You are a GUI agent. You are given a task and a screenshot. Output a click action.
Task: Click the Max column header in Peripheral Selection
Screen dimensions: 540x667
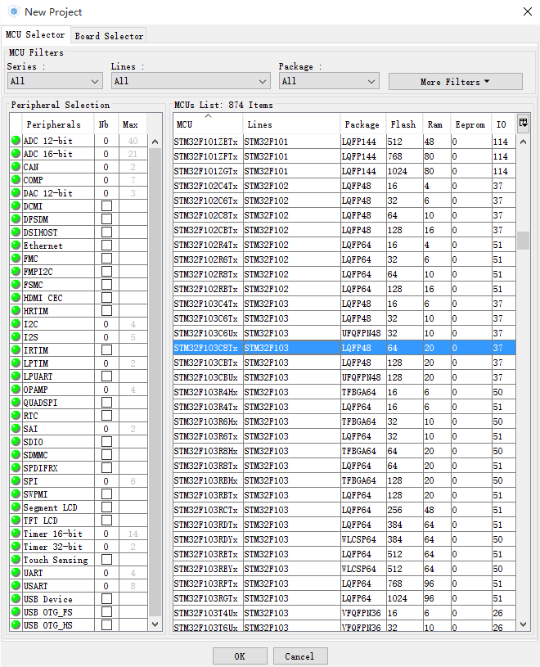tap(133, 124)
